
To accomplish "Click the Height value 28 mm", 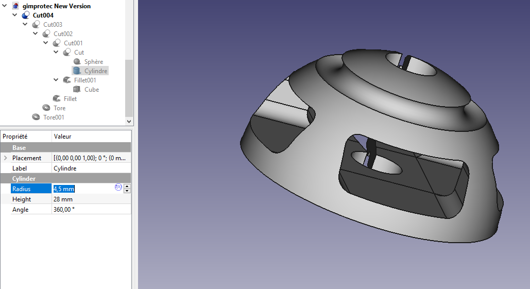I will (x=63, y=199).
